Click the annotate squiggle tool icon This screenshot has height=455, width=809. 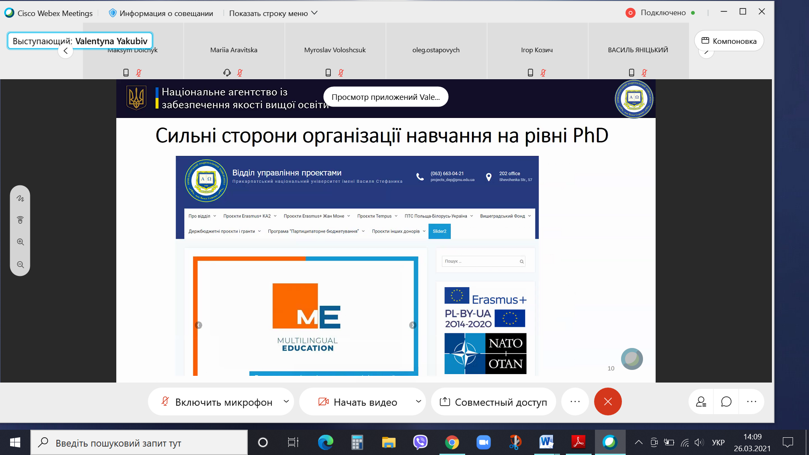[20, 198]
